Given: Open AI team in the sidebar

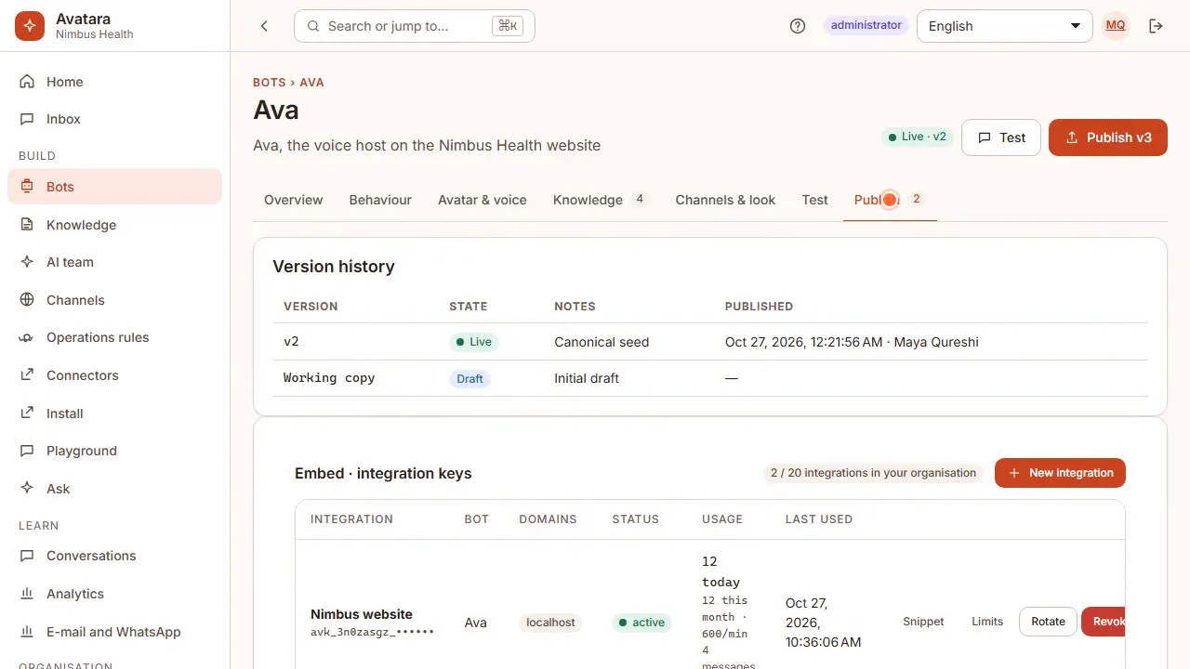Looking at the screenshot, I should pyautogui.click(x=114, y=262).
